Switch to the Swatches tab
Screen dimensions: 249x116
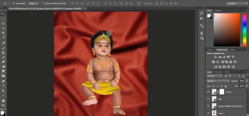click(218, 11)
